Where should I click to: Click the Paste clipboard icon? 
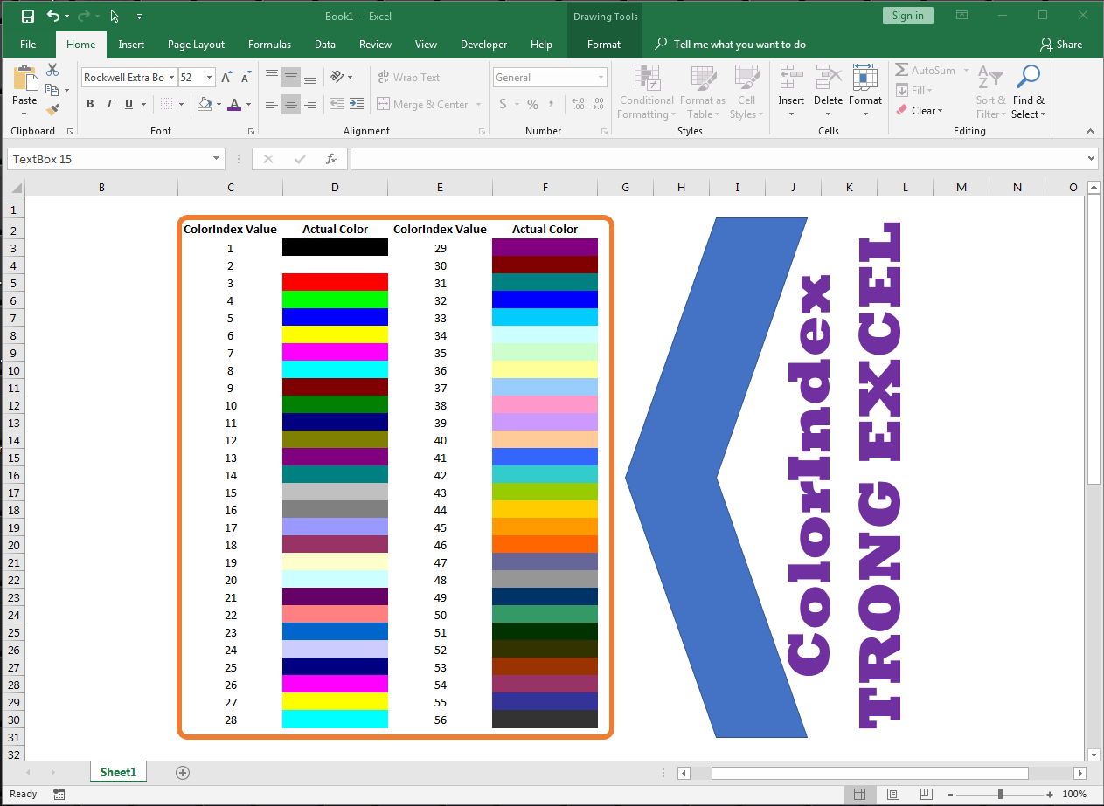click(x=24, y=78)
